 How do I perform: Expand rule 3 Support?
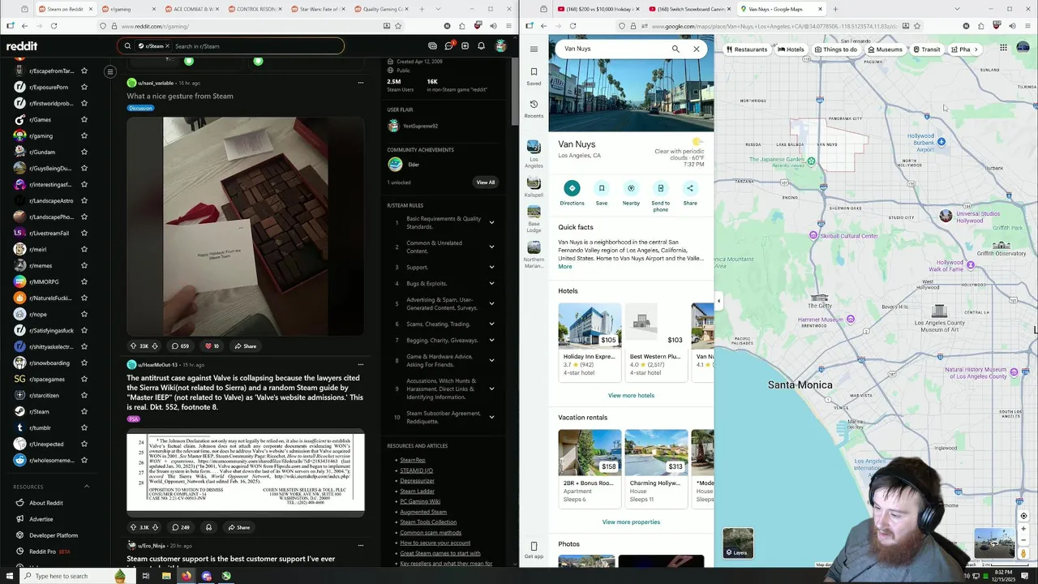pos(491,267)
